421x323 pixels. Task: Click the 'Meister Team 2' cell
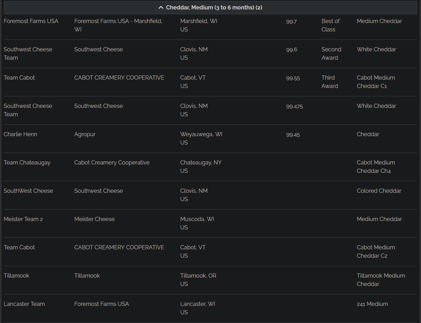pos(23,219)
